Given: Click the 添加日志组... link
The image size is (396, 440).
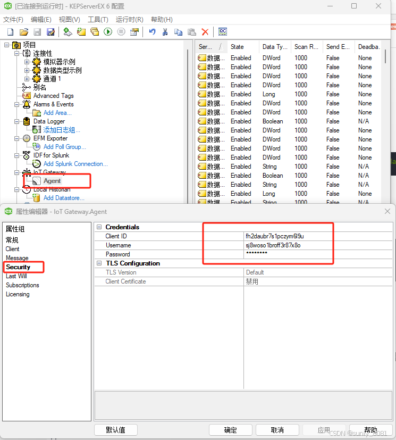Looking at the screenshot, I should coord(61,130).
